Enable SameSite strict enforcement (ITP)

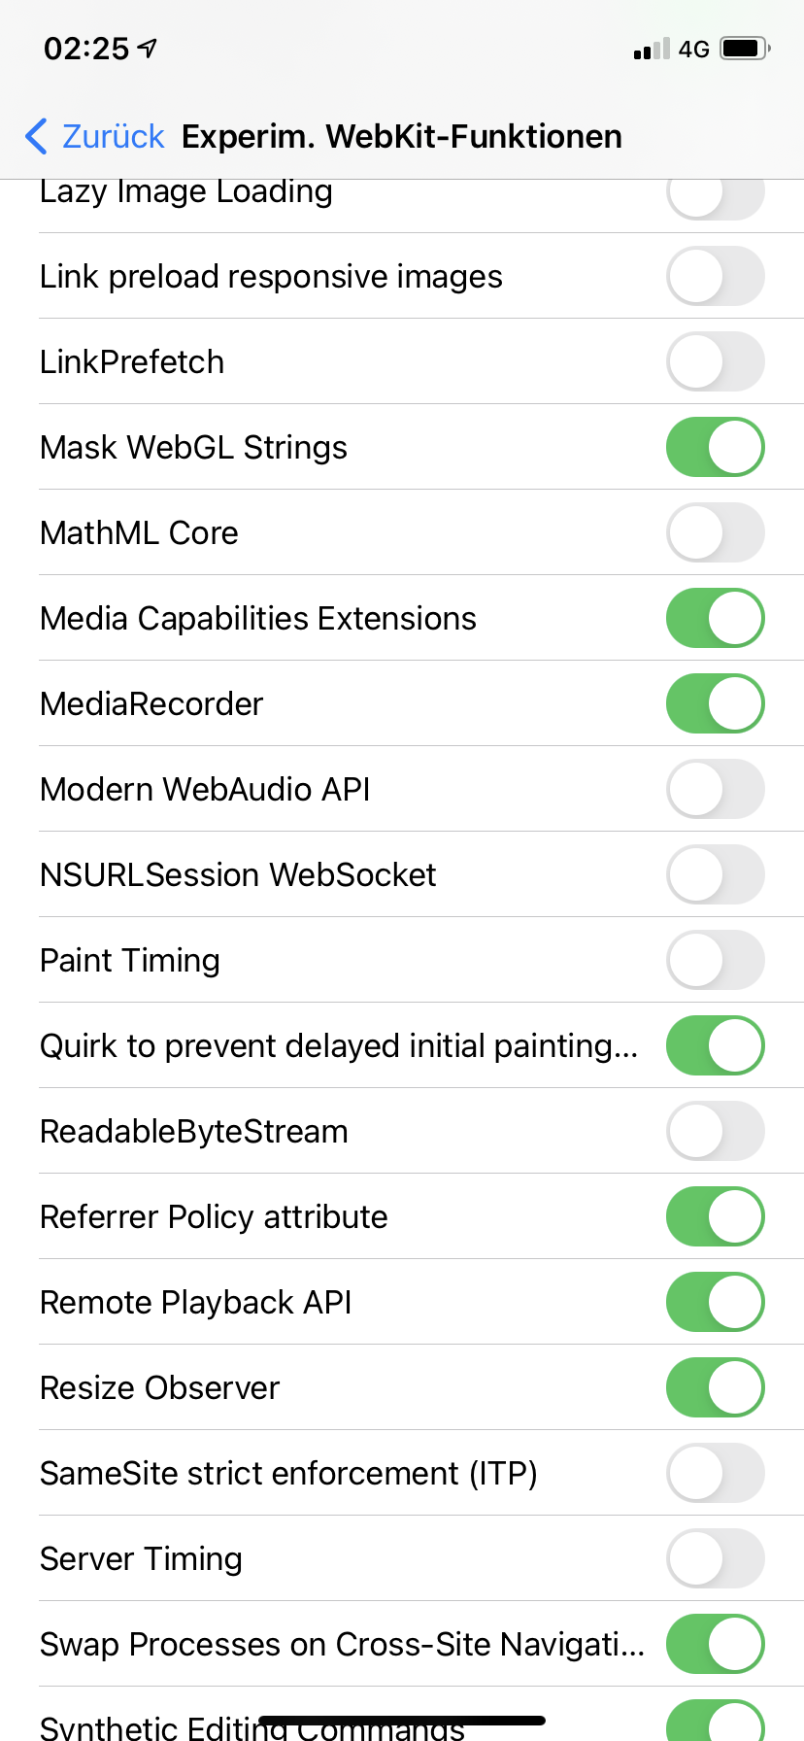[715, 1473]
